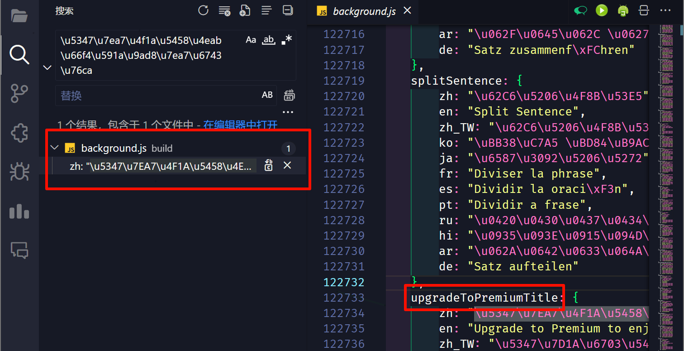The image size is (684, 351).
Task: Click the "Satz aufteilen" string
Action: click(x=524, y=266)
